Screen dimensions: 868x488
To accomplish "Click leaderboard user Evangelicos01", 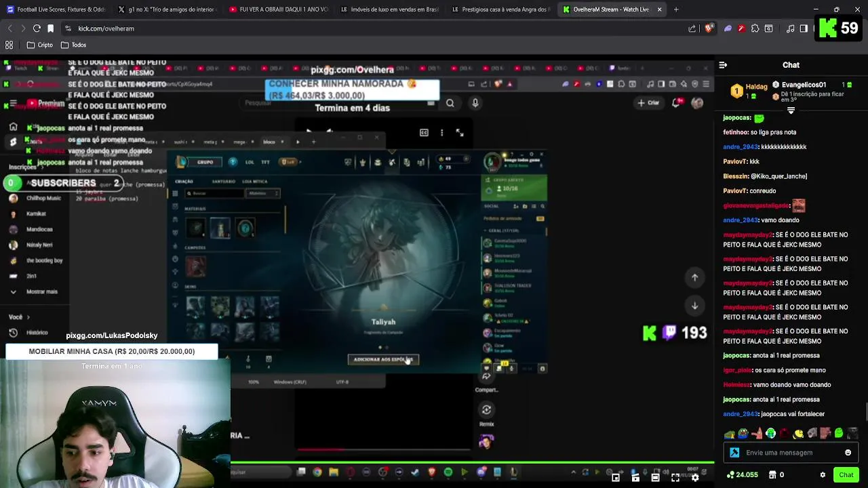I will pos(804,85).
